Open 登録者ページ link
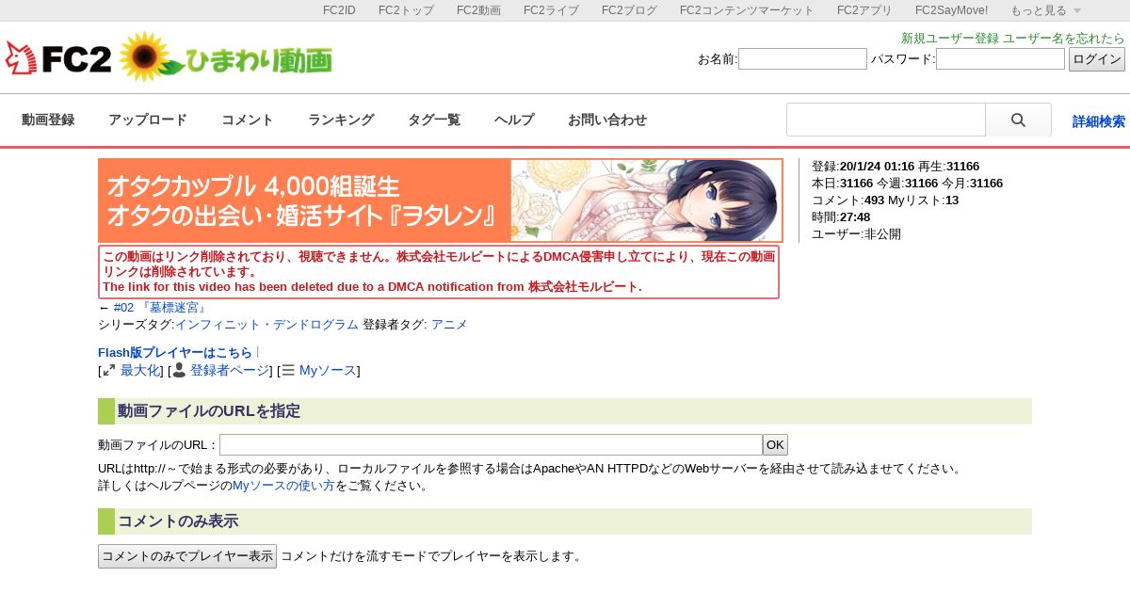The width and height of the screenshot is (1130, 593). tap(230, 371)
